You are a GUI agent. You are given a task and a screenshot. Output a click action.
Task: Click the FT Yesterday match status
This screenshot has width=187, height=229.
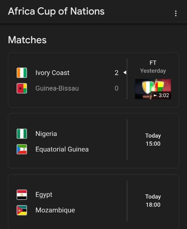pos(153,67)
